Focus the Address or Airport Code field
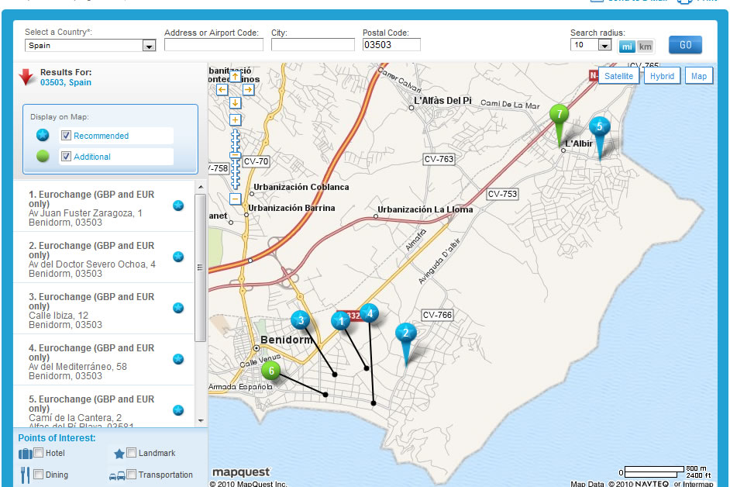Viewport: 730px width, 487px height. [214, 45]
